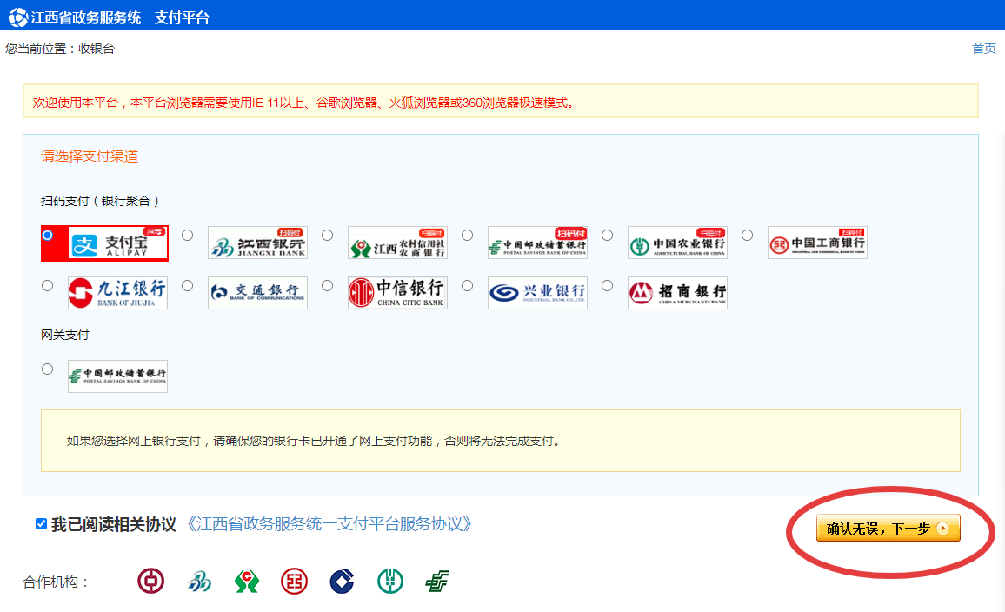
Task: Click rural credit partner icon at bottom
Action: pos(247,582)
